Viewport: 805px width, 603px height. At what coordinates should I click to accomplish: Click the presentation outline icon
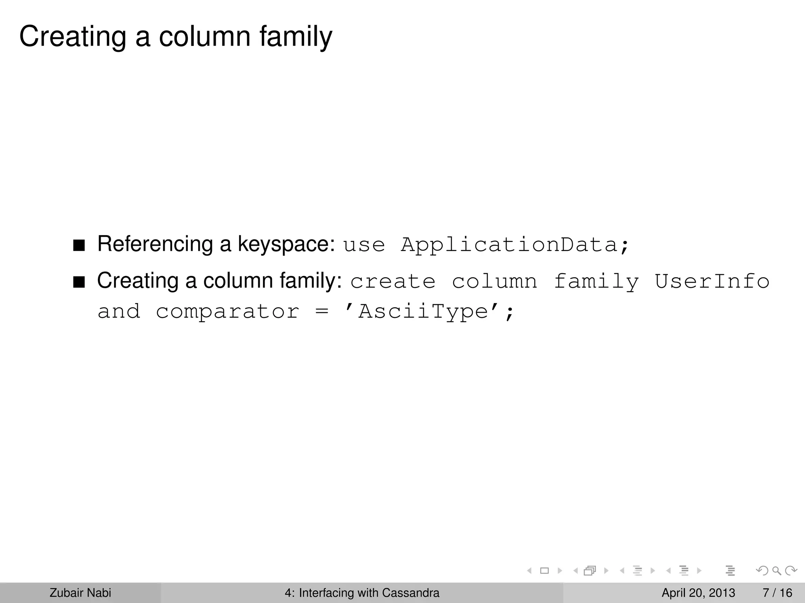730,571
